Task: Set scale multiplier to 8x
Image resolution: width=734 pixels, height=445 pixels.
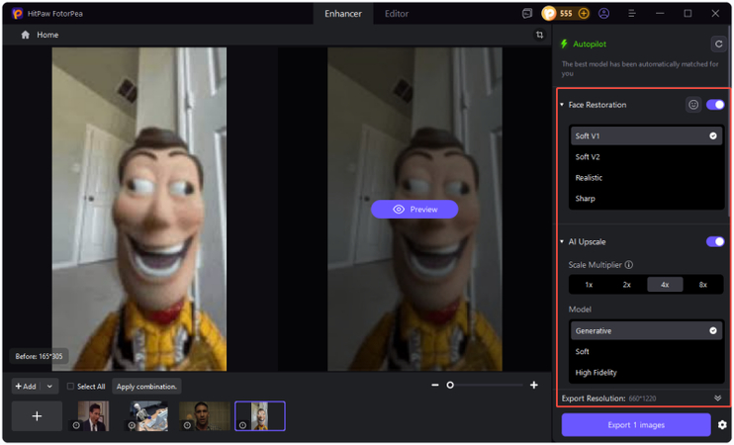Action: pos(702,285)
